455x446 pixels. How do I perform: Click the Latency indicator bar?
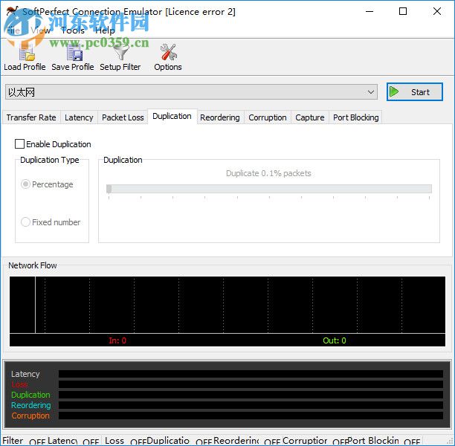pyautogui.click(x=251, y=374)
